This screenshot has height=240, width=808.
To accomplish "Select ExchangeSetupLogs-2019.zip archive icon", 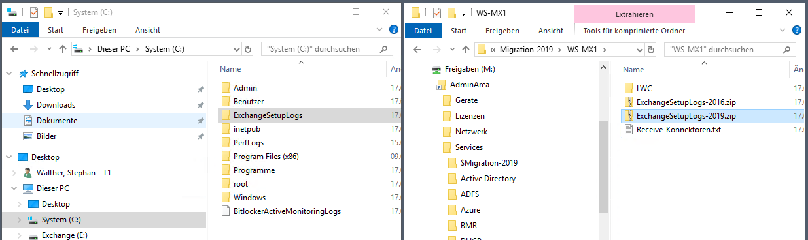I will pyautogui.click(x=629, y=115).
